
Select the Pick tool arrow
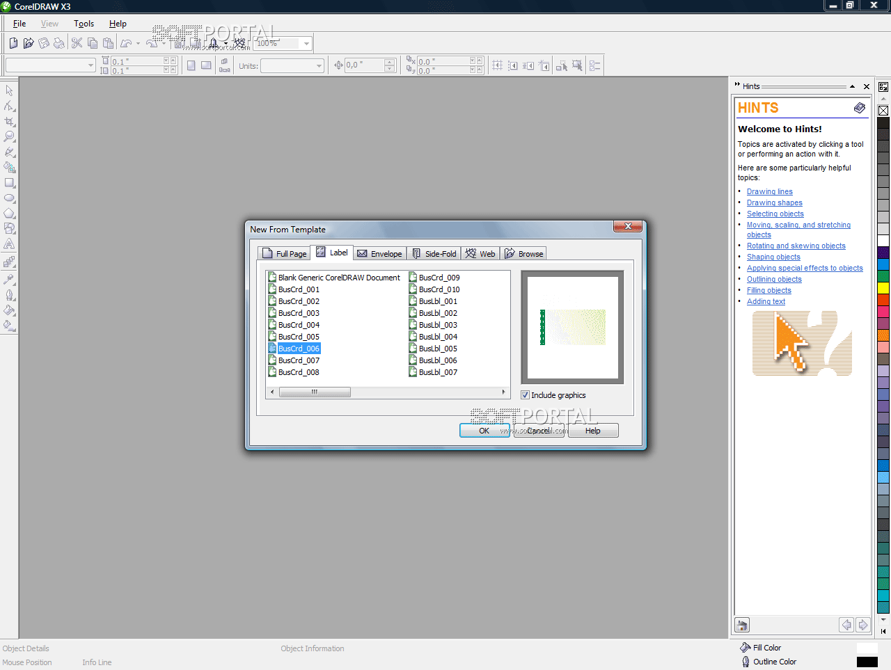(9, 90)
